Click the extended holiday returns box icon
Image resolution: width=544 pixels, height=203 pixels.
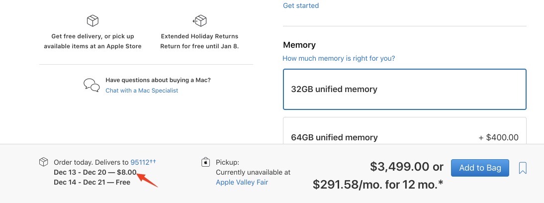(x=199, y=21)
